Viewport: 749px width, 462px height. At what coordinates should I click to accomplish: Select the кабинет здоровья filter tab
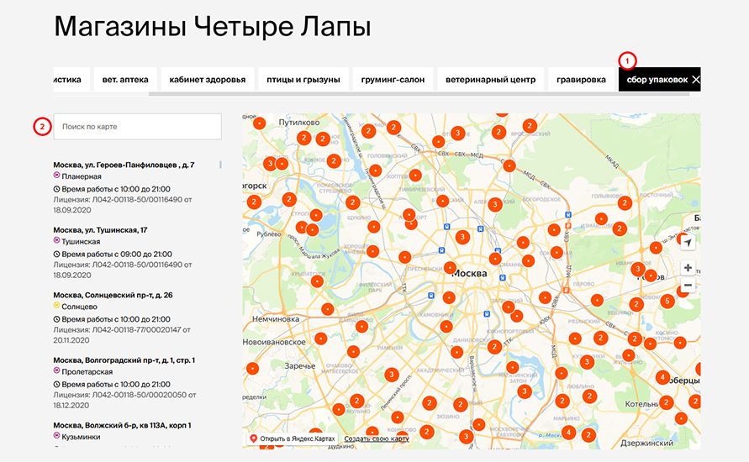(207, 80)
